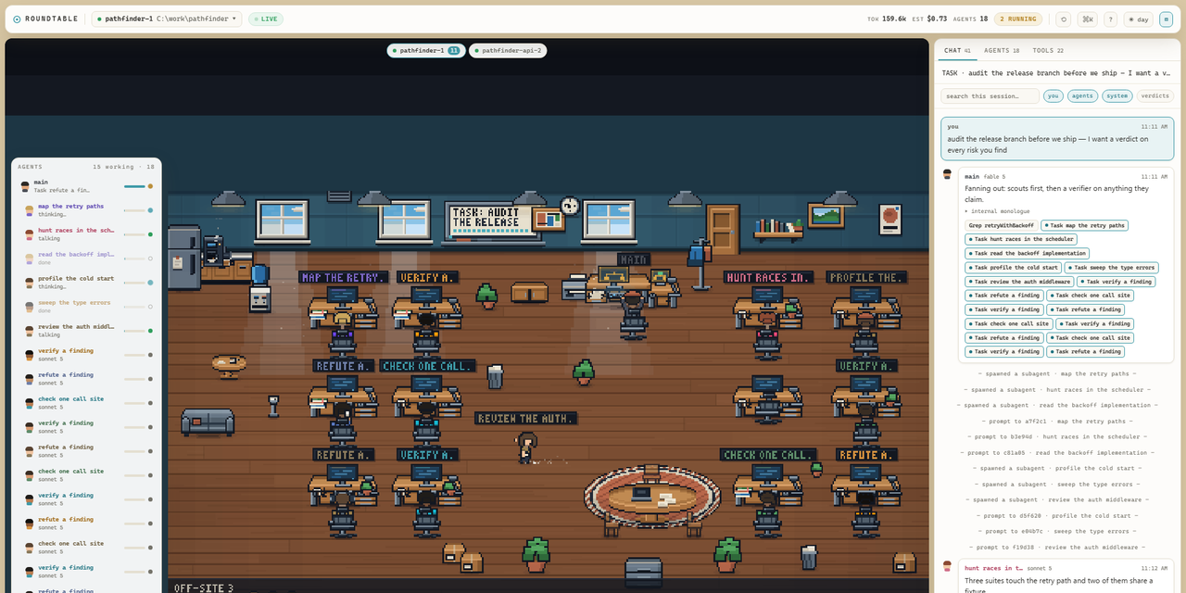Open the CHAT tab

pyautogui.click(x=957, y=51)
